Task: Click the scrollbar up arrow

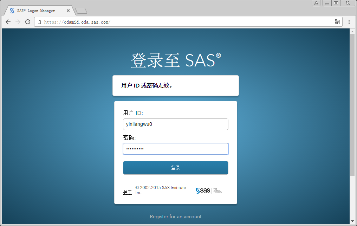Action: [x=353, y=31]
